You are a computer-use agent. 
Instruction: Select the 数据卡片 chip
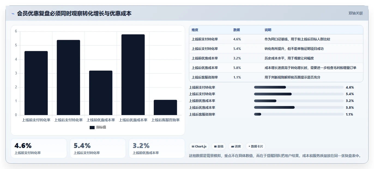pos(256,146)
